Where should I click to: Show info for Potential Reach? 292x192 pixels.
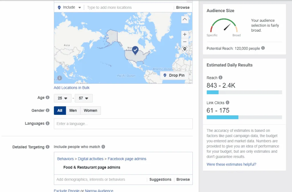click(x=263, y=48)
